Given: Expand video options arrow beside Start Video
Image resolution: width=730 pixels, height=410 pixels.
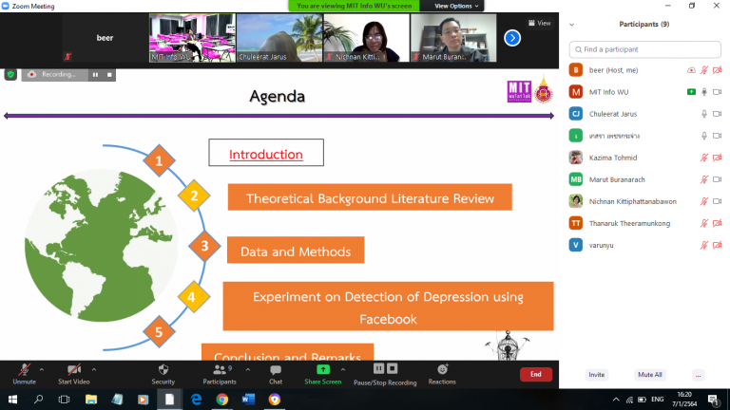Looking at the screenshot, I should (x=93, y=368).
